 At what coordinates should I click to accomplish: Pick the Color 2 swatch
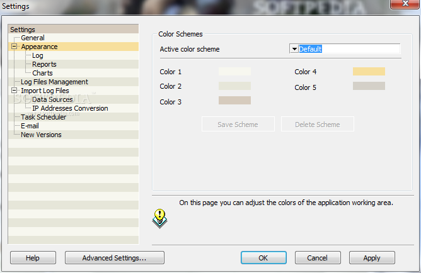234,86
